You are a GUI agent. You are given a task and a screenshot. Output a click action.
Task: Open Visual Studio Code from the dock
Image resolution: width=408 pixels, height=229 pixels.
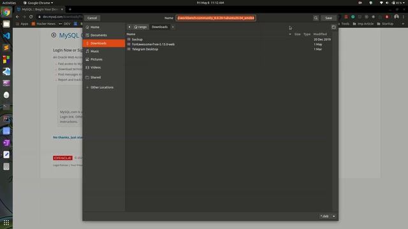pos(6,36)
